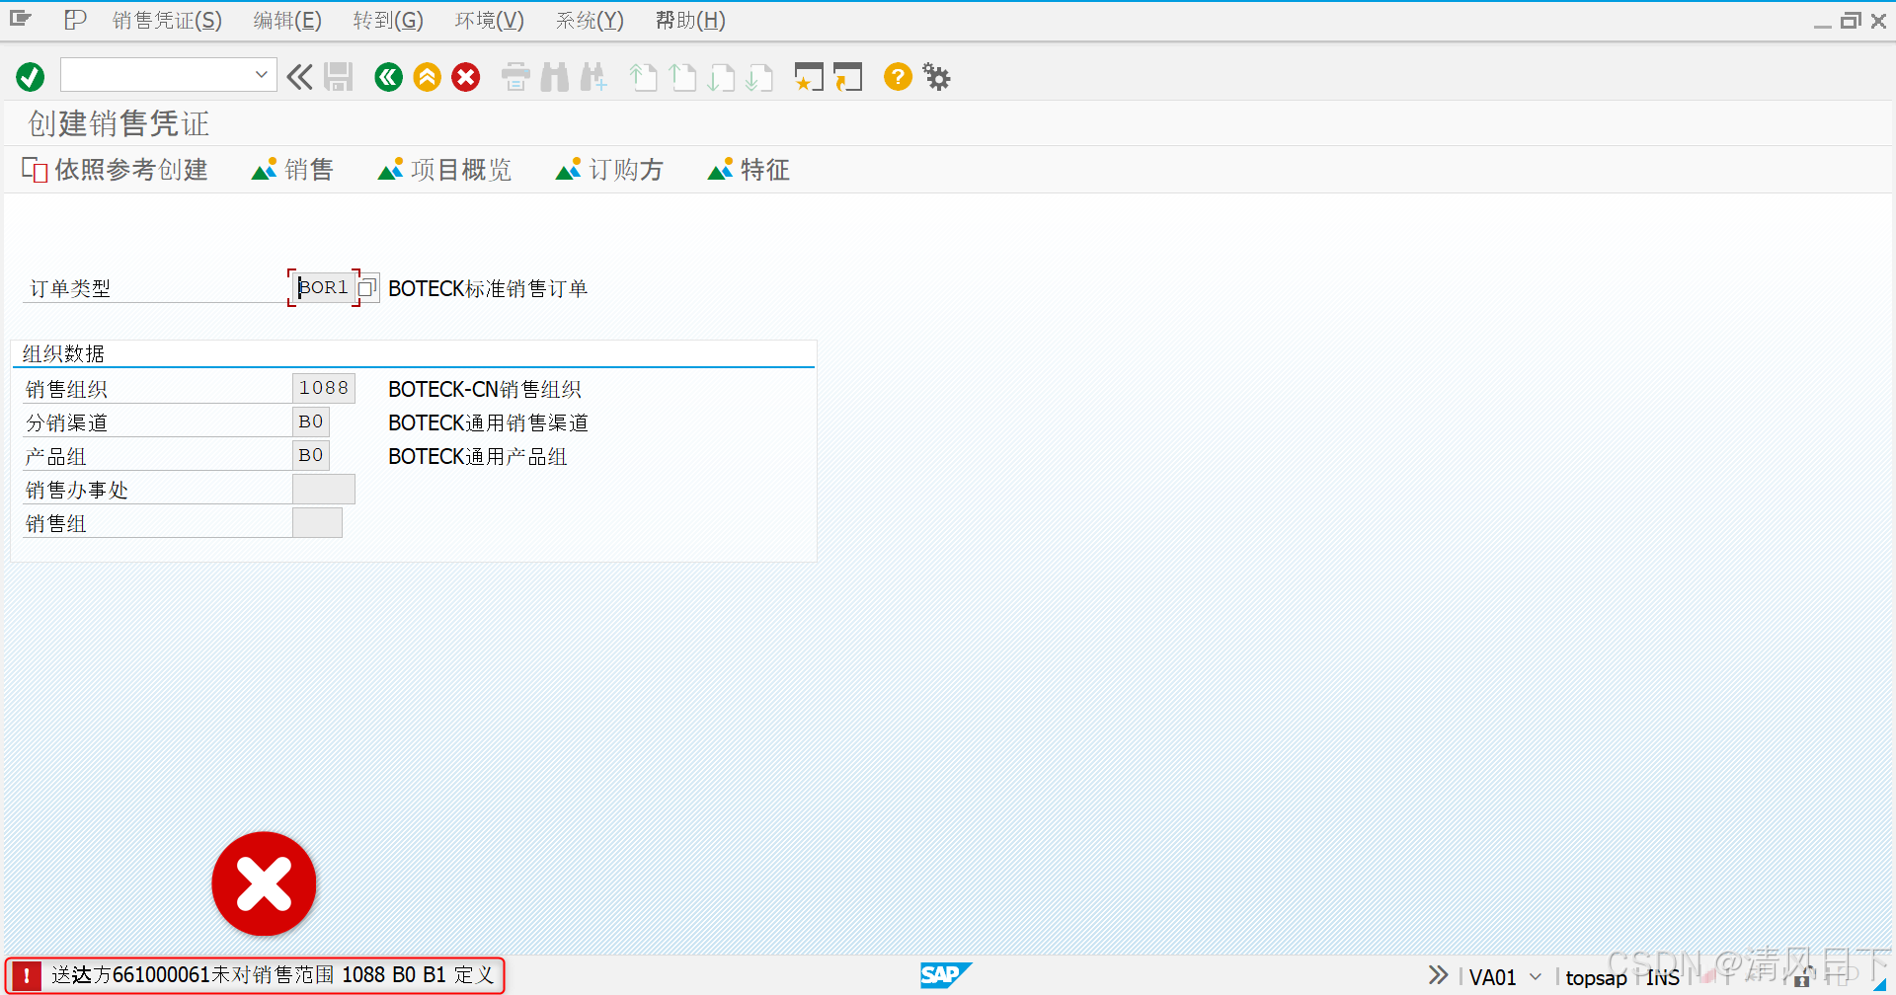Click the Previous Page icon
Image resolution: width=1896 pixels, height=995 pixels.
tap(682, 77)
